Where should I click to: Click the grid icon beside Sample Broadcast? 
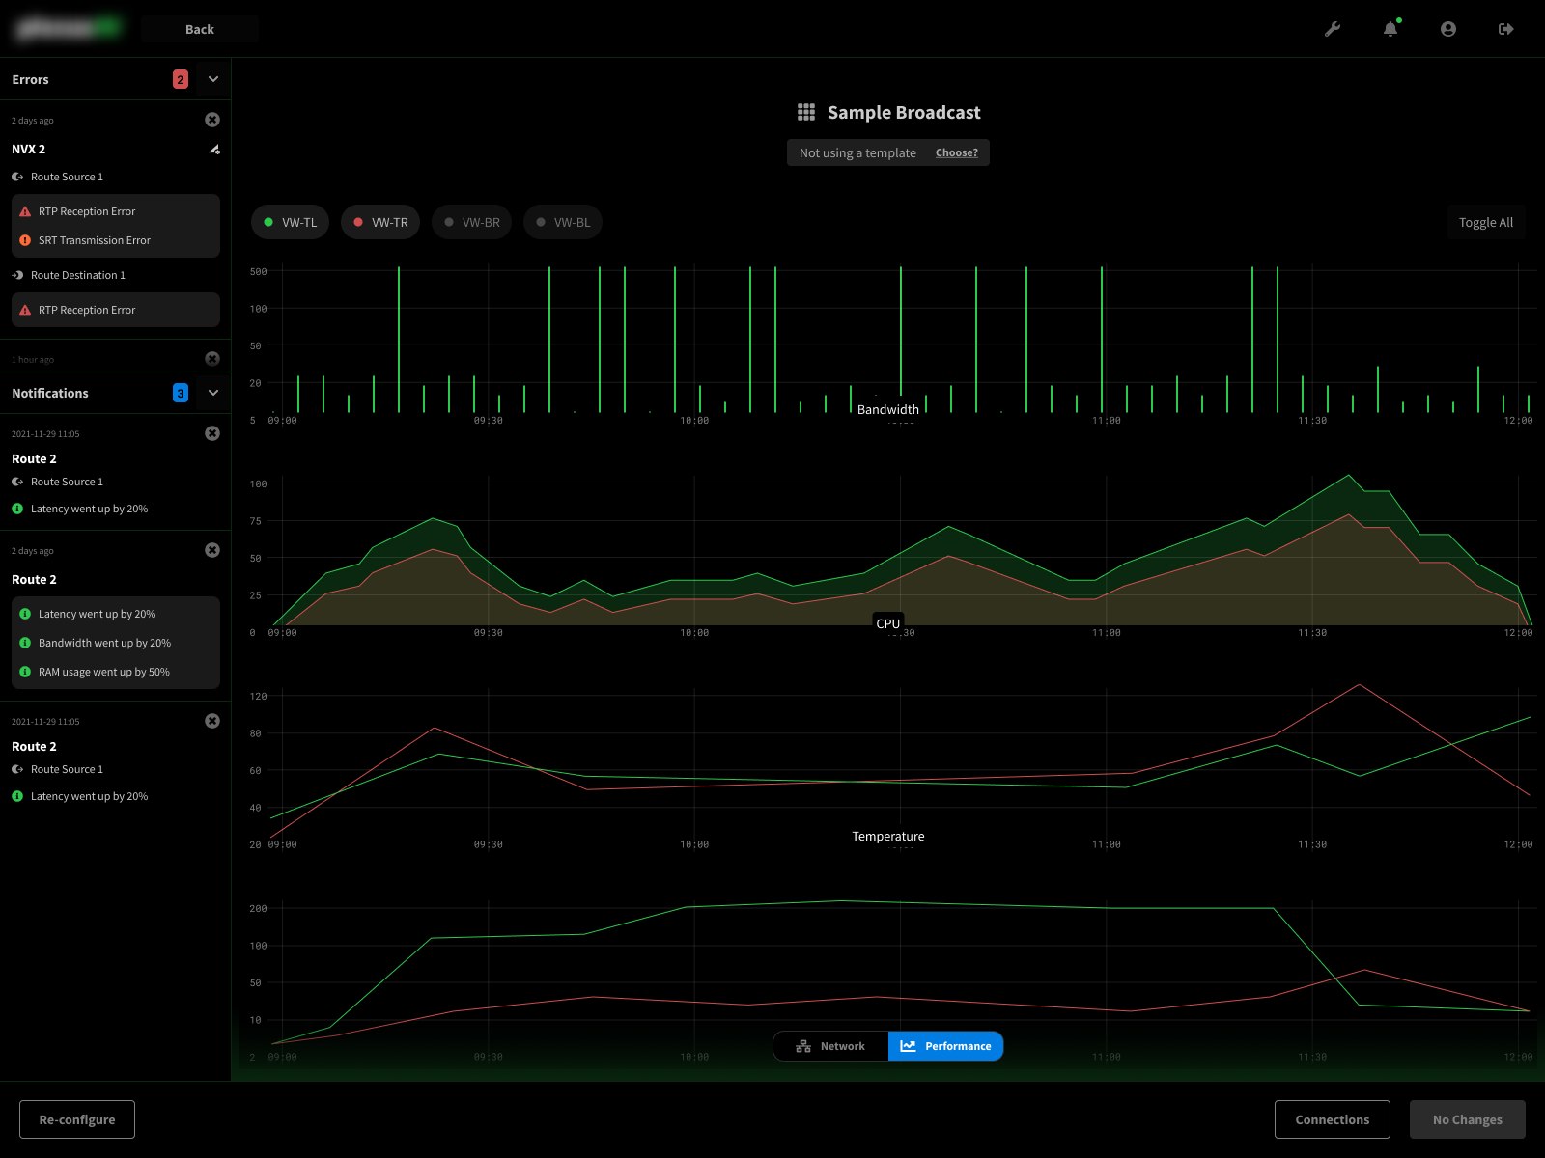coord(806,113)
